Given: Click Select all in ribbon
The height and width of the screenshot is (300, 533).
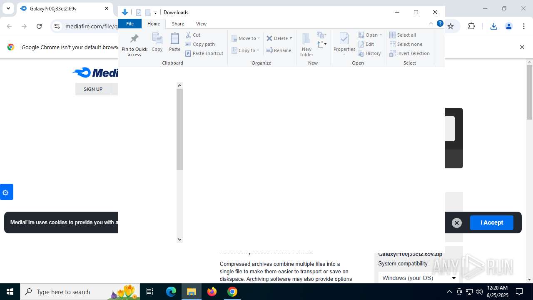Looking at the screenshot, I should tap(403, 35).
